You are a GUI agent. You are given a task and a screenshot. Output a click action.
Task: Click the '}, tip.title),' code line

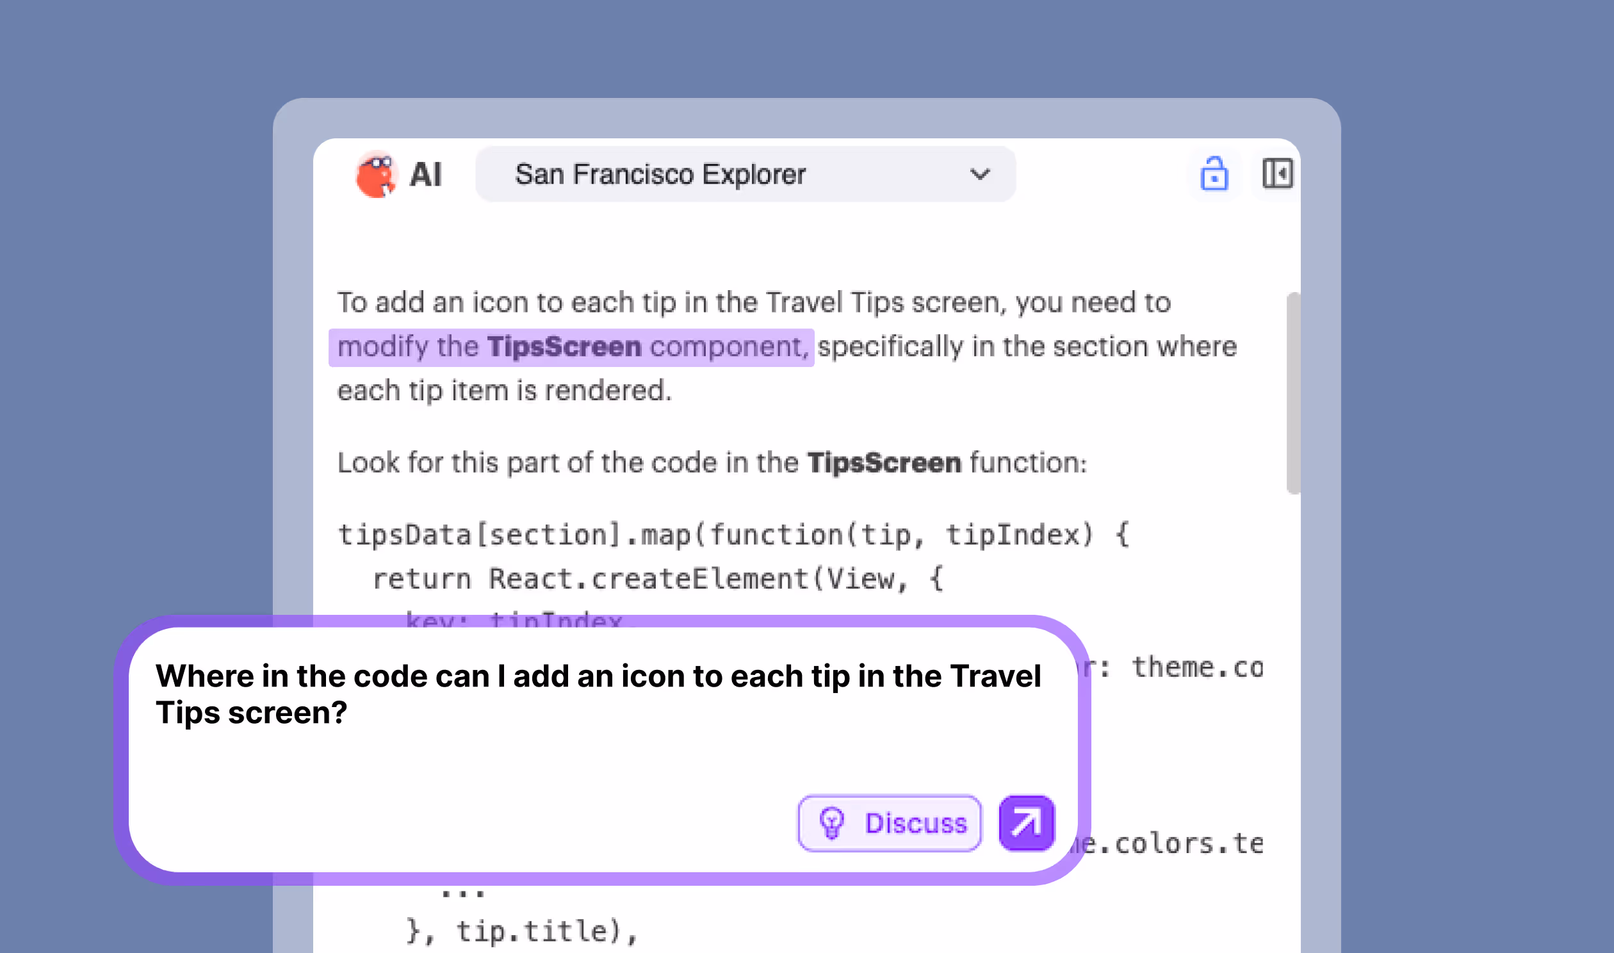(x=521, y=931)
